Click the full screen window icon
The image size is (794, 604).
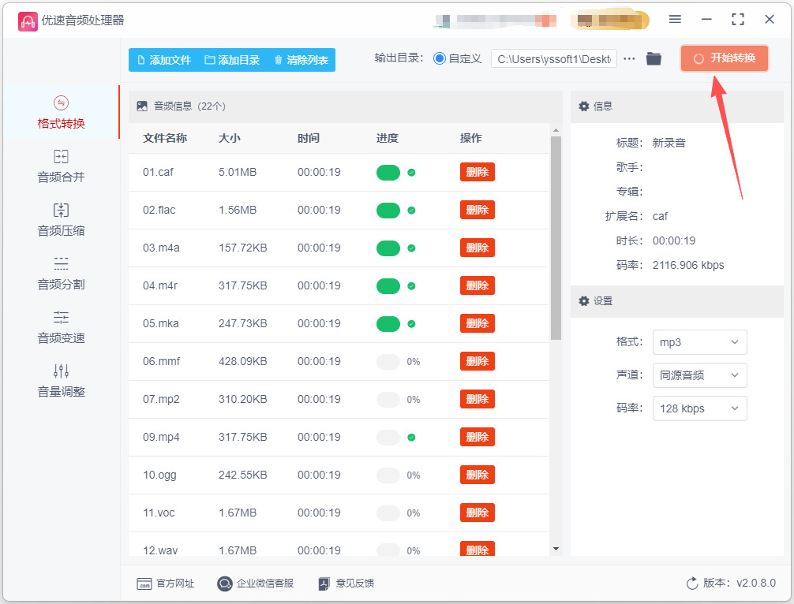coord(738,19)
